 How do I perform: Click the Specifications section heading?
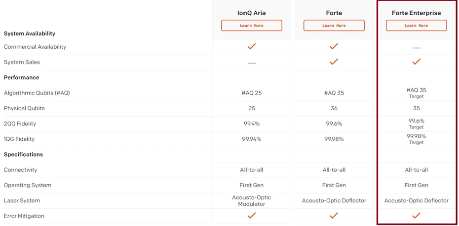(23, 154)
